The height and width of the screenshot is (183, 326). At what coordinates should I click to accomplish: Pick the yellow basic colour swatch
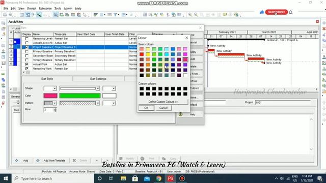click(x=148, y=54)
